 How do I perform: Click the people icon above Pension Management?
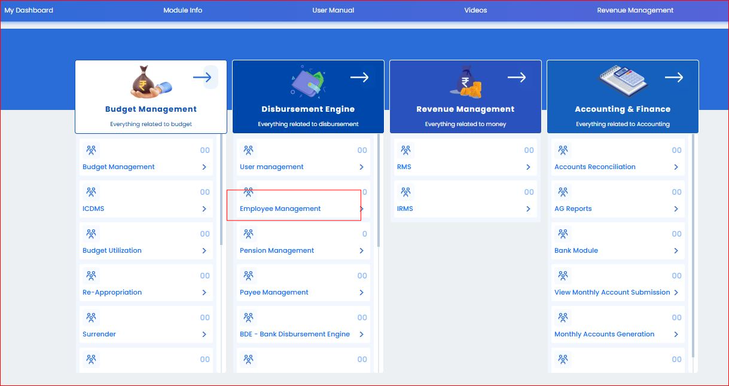(x=249, y=234)
